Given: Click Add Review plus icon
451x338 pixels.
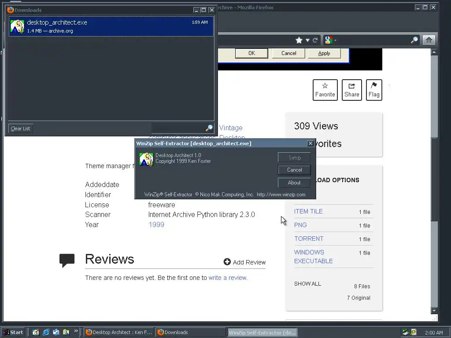Looking at the screenshot, I should click(227, 262).
